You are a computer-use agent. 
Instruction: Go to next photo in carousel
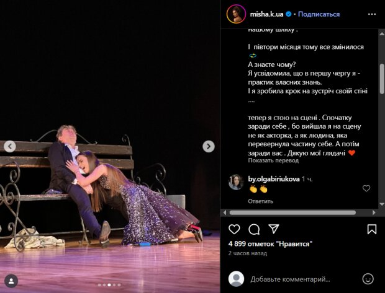[x=209, y=146]
